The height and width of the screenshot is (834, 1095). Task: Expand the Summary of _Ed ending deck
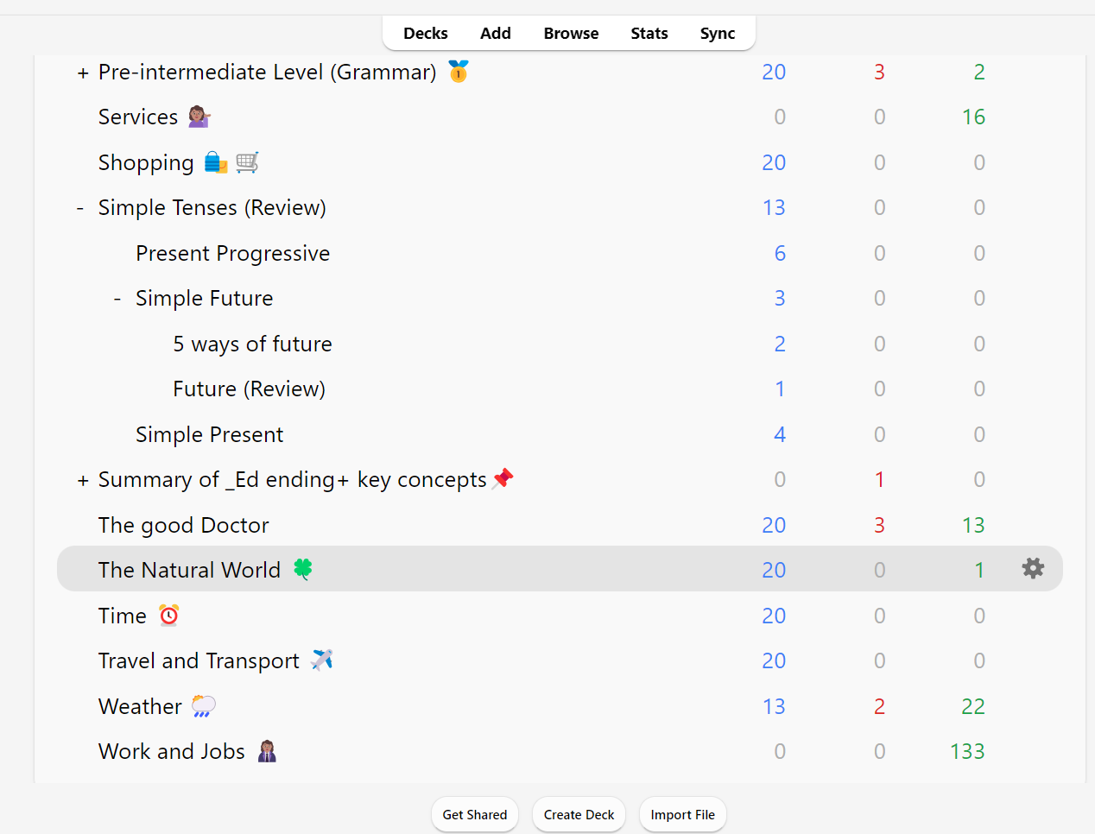coord(83,481)
